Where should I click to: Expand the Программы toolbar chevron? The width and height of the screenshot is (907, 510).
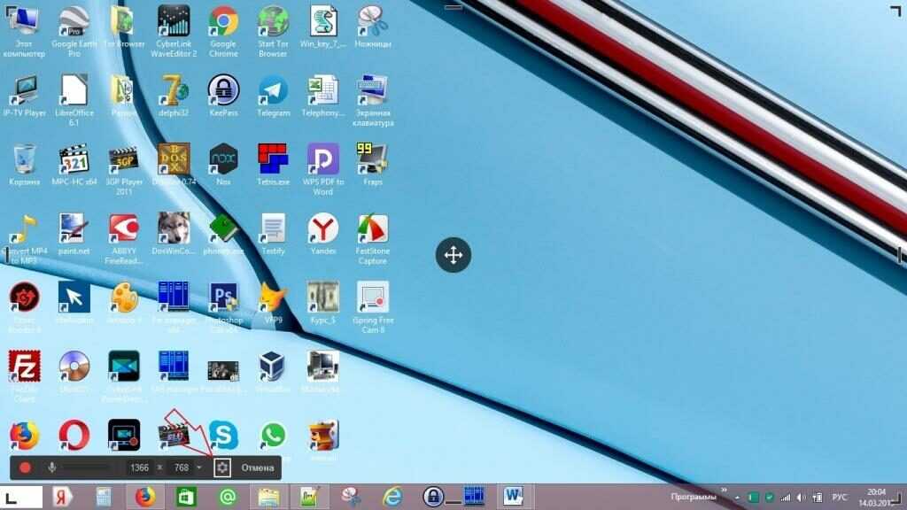click(724, 489)
